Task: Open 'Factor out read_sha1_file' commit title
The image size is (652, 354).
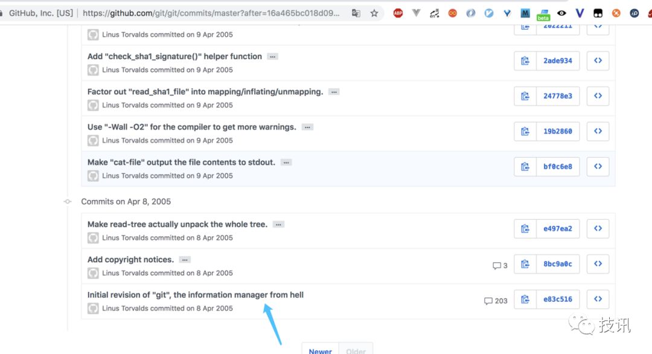Action: (205, 91)
